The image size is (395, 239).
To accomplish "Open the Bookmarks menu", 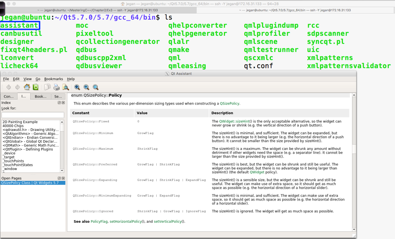I will pos(54,79).
